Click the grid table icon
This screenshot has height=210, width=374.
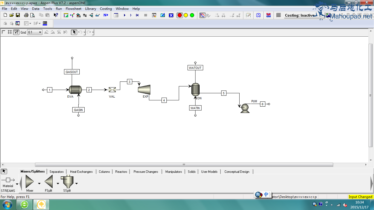(x=279, y=15)
